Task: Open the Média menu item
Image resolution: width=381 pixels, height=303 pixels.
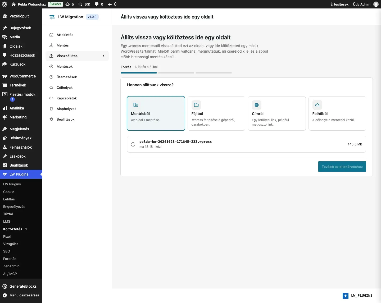Action: (x=21, y=37)
